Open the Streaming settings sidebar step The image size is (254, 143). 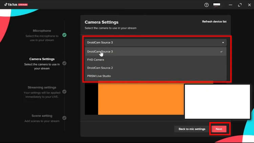click(42, 87)
